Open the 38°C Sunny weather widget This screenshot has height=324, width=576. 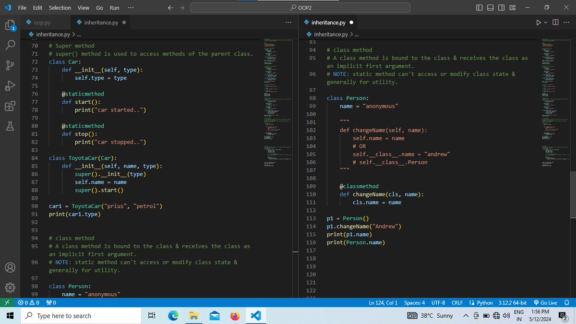(430, 316)
